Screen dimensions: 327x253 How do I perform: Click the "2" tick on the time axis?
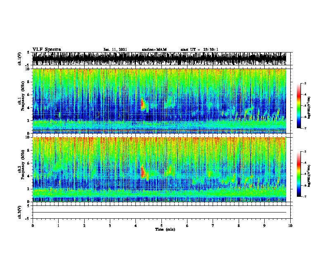[84, 226]
